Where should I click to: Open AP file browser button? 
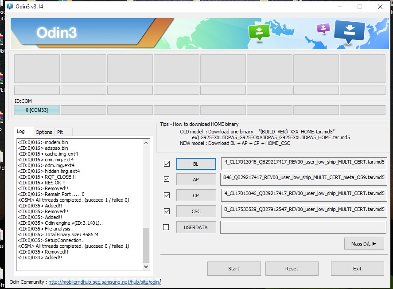[x=196, y=180]
